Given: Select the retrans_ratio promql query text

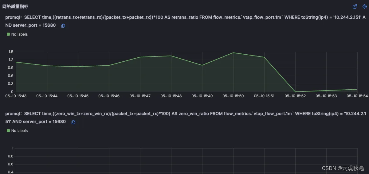Looking at the screenshot, I should 185,21.
